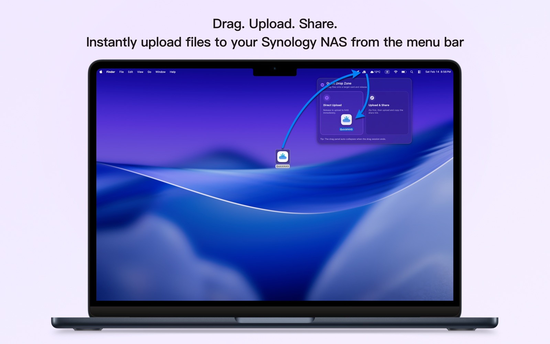Open the View menu

[x=140, y=72]
